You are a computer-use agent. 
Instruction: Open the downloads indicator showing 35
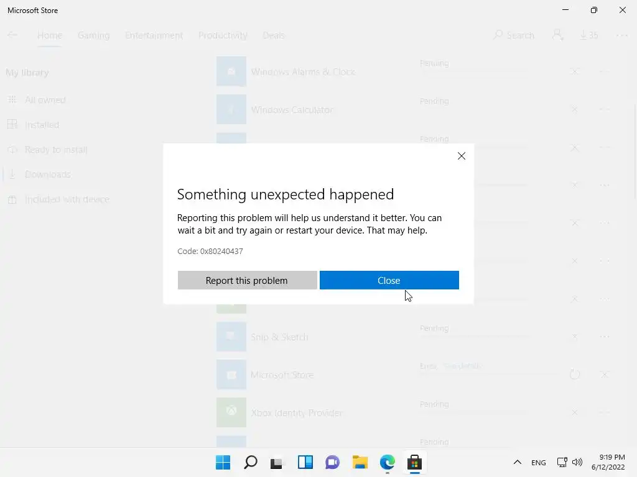pos(588,35)
